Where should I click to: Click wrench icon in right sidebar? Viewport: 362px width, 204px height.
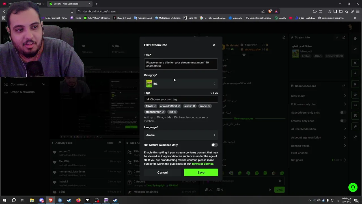coord(355,126)
